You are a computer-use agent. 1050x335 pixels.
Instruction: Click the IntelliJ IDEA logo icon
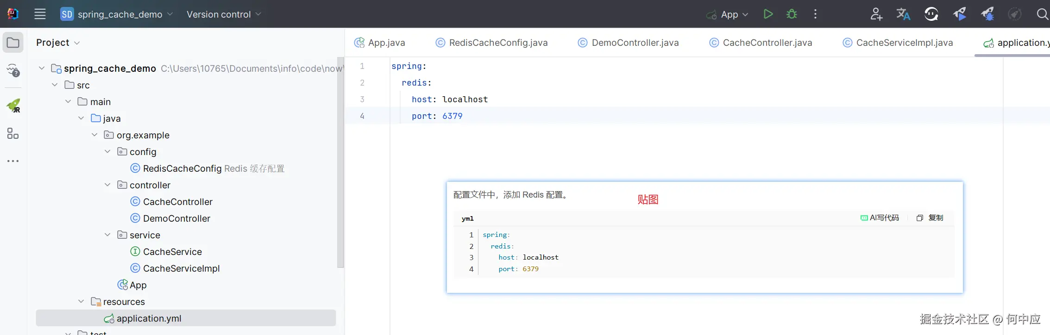pyautogui.click(x=13, y=14)
